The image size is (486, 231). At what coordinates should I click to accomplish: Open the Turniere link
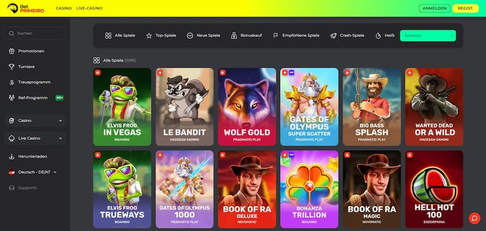pos(26,67)
